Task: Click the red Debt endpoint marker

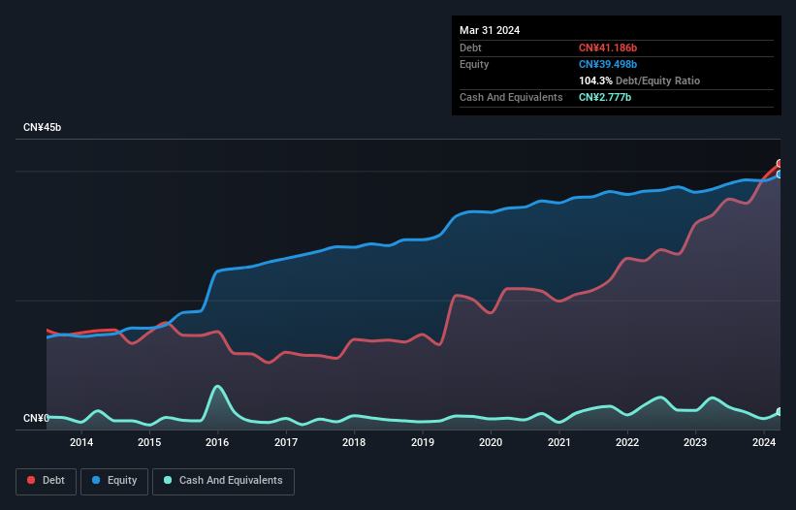Action: click(780, 164)
